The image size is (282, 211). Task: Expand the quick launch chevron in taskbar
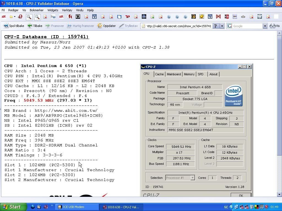pyautogui.click(x=52, y=206)
